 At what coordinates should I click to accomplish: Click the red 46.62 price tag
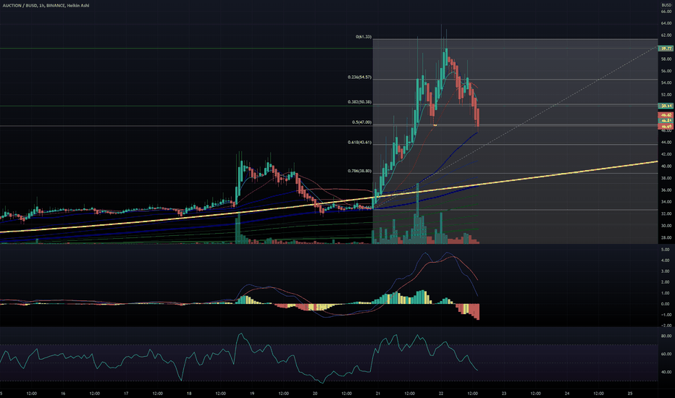tap(666, 115)
